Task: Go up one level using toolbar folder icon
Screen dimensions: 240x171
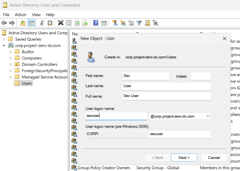Action: (x=23, y=23)
